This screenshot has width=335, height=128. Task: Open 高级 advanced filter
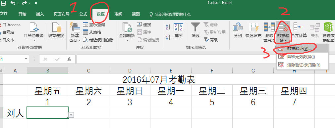pos(211,40)
